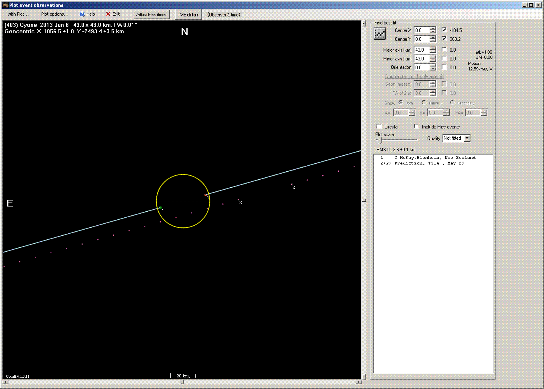Click the Minor axis (km) input field
This screenshot has width=544, height=389.
pos(422,59)
